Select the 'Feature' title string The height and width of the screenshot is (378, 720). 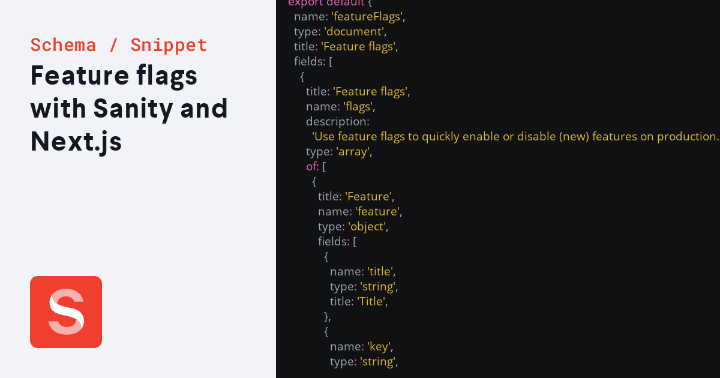(x=368, y=196)
